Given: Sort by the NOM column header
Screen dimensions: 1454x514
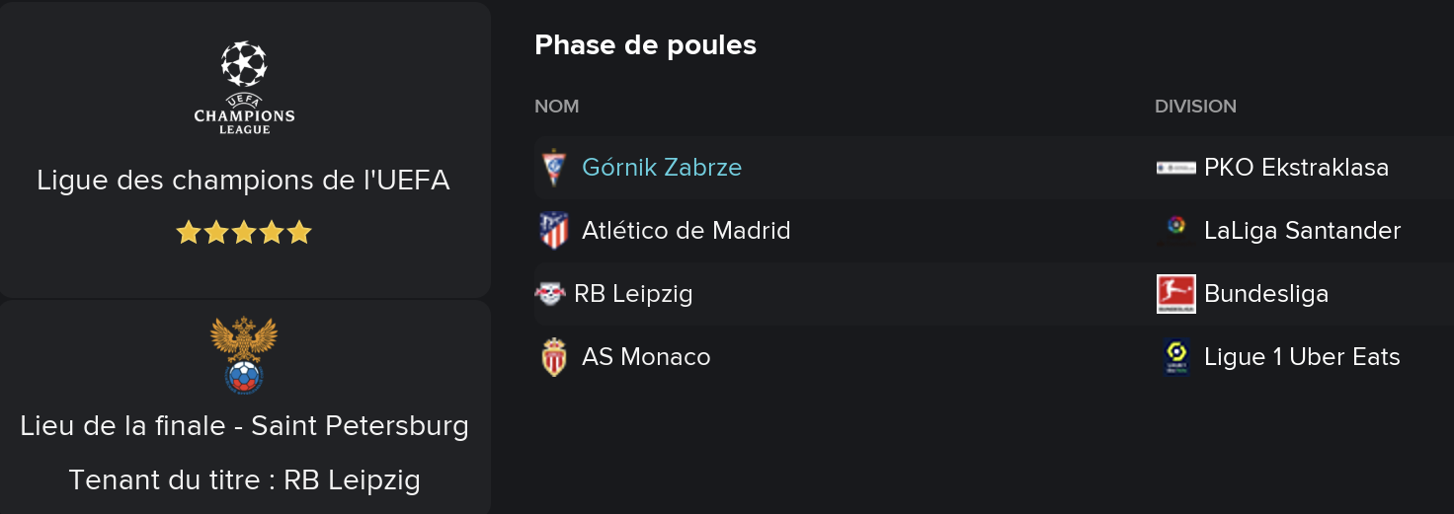Looking at the screenshot, I should pos(557,107).
